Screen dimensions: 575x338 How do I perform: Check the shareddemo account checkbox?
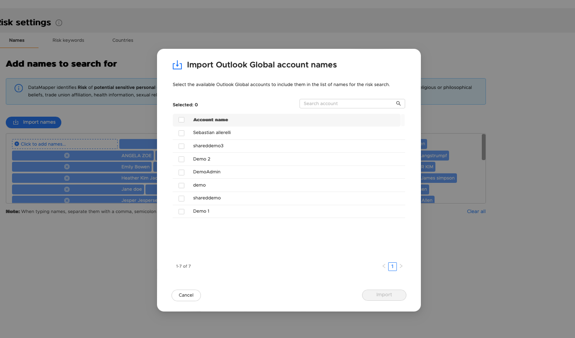181,199
